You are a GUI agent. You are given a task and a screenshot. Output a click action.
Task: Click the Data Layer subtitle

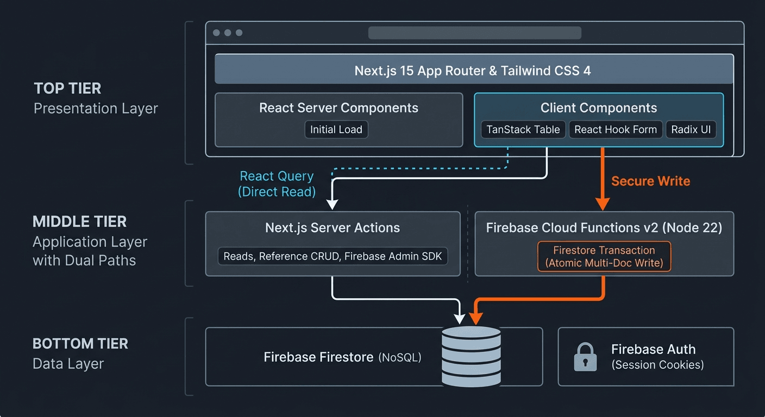pyautogui.click(x=68, y=364)
